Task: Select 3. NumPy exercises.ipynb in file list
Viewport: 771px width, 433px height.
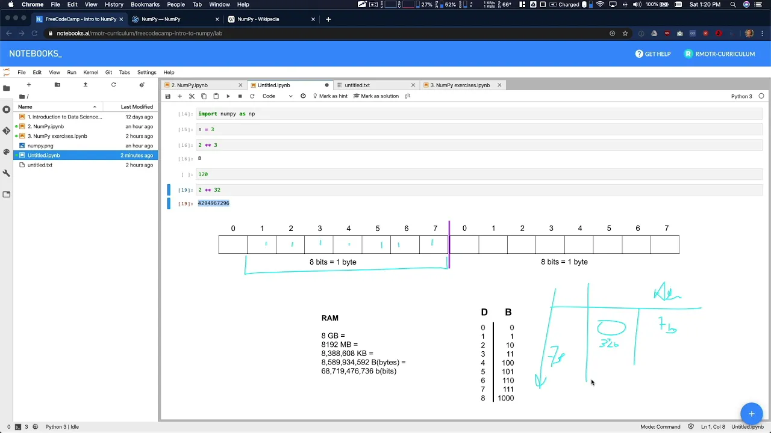Action: coord(86,136)
